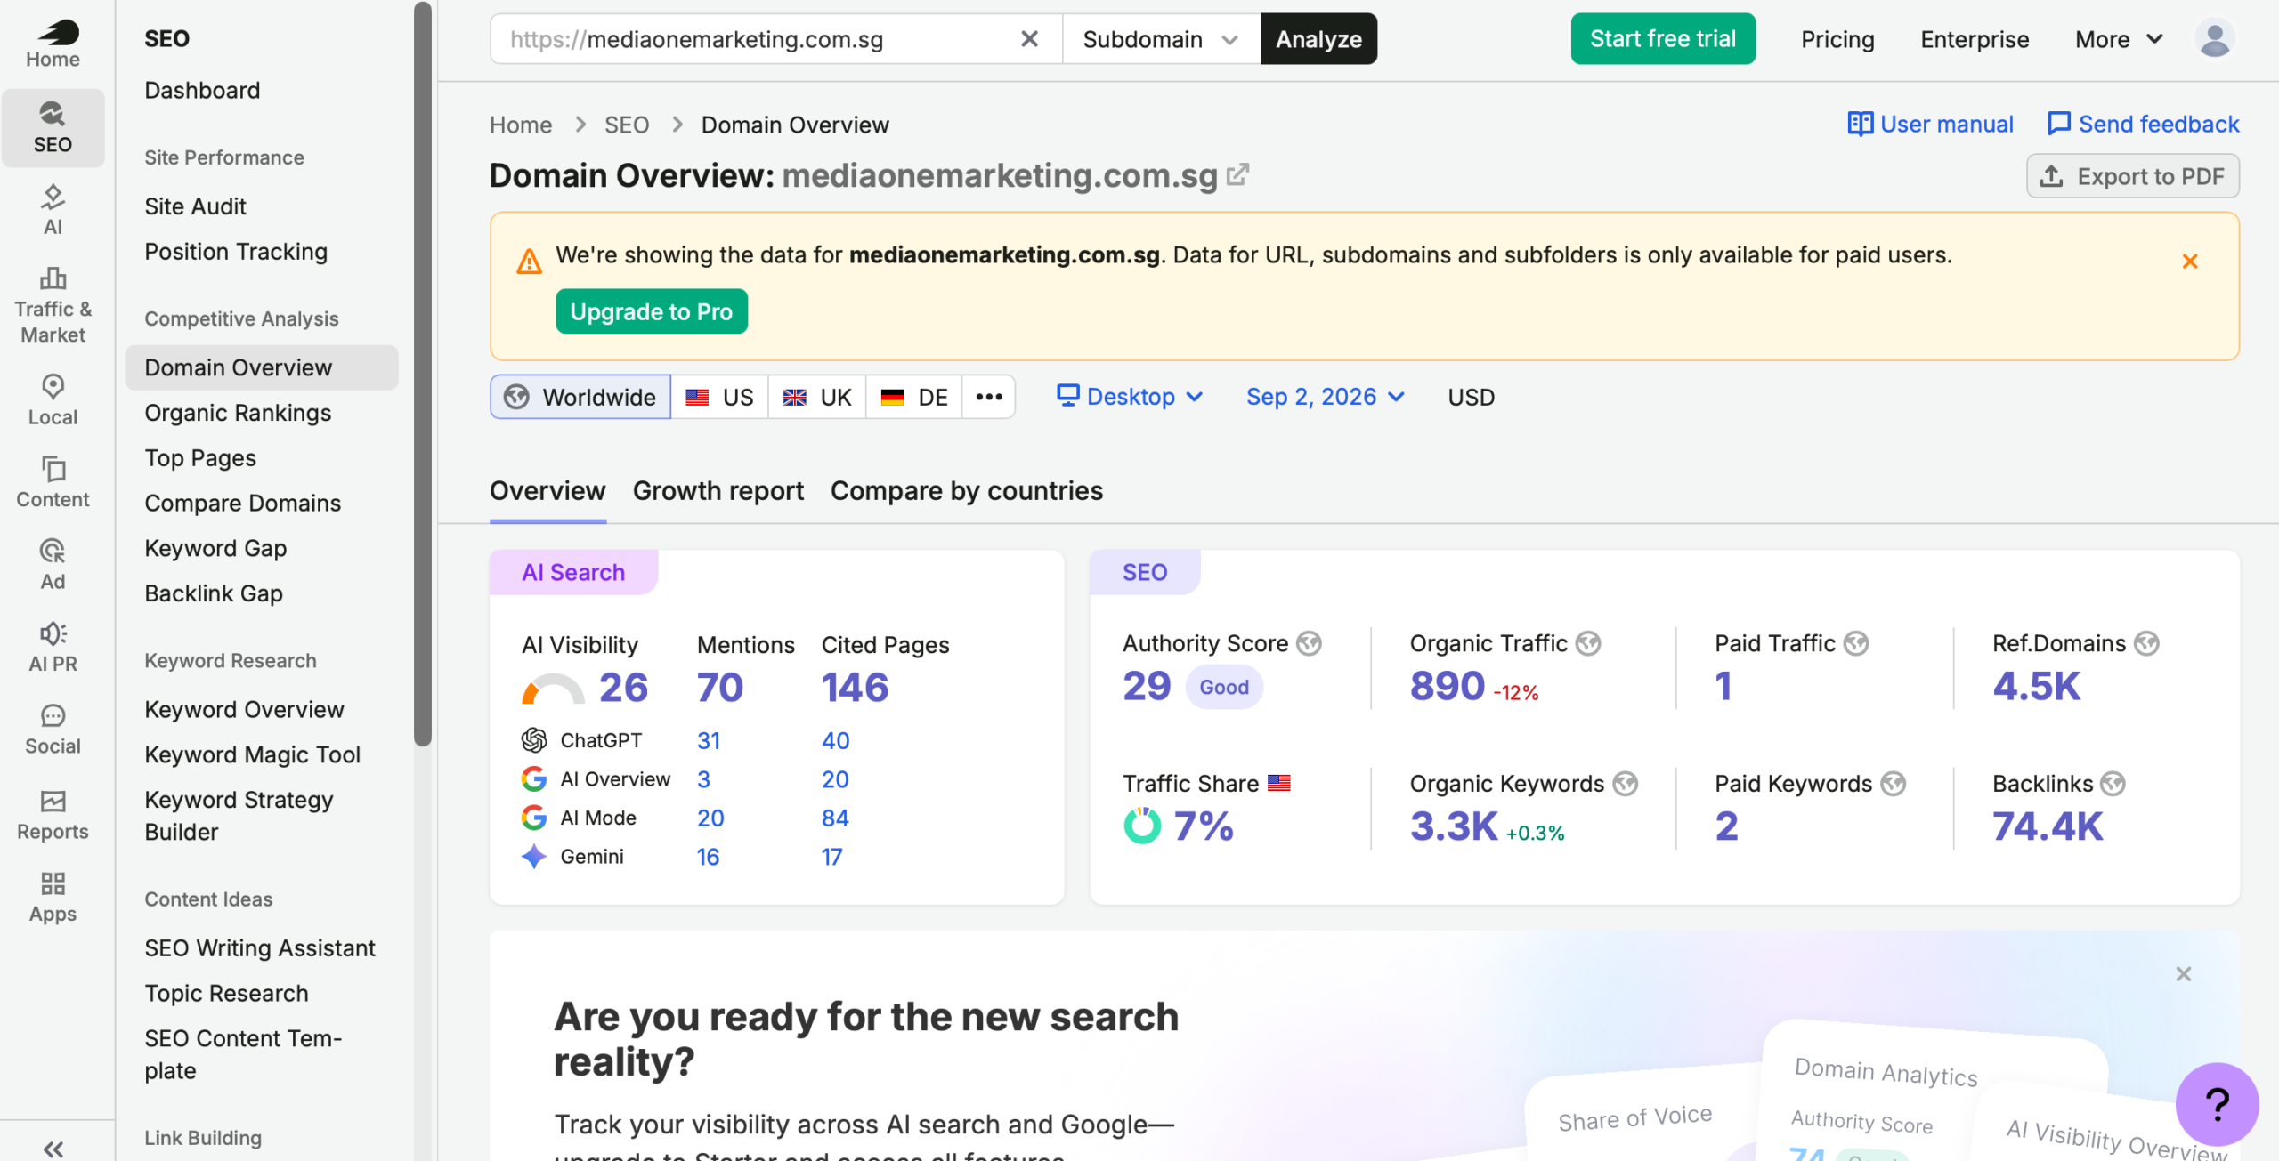Open the Local sidebar icon
2279x1161 pixels.
53,400
